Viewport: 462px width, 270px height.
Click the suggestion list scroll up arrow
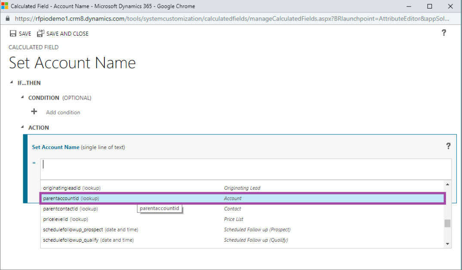[x=447, y=184]
